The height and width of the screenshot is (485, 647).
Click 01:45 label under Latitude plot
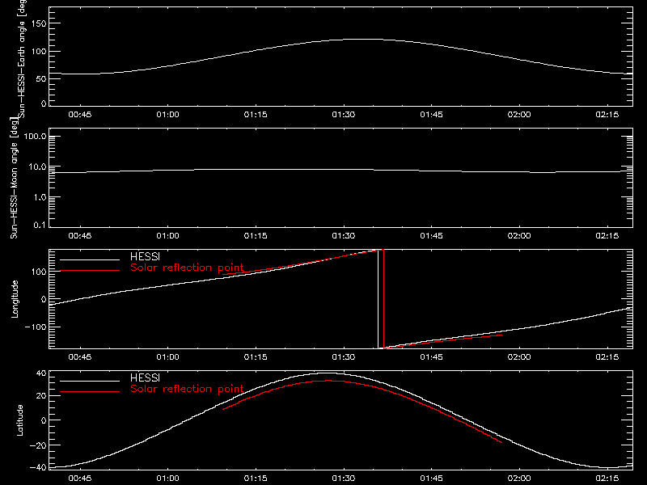click(432, 479)
